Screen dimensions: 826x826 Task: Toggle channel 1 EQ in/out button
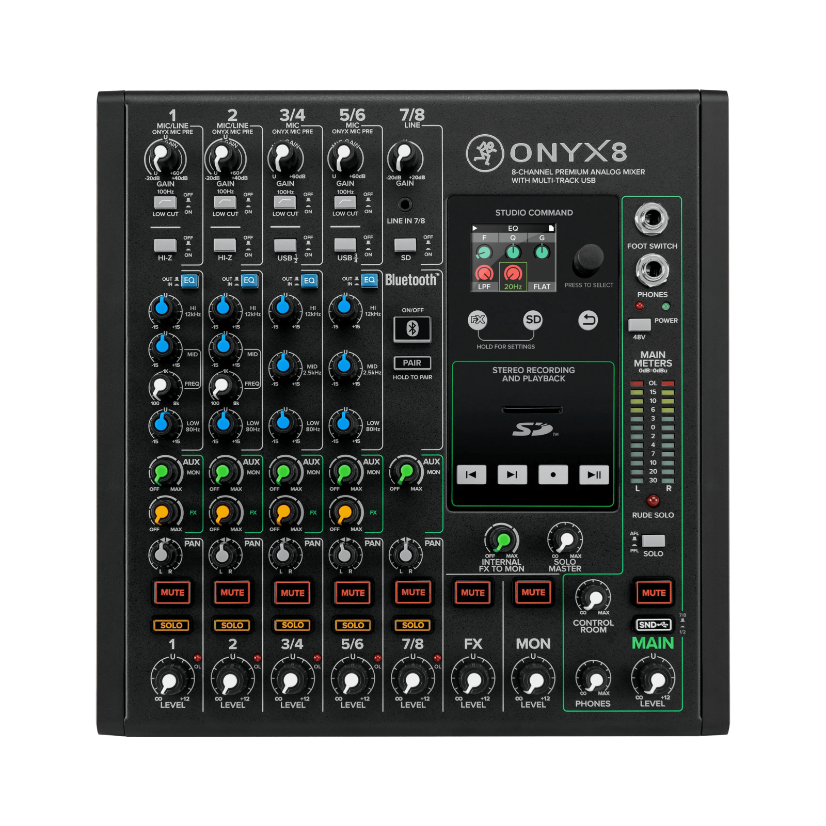point(189,280)
